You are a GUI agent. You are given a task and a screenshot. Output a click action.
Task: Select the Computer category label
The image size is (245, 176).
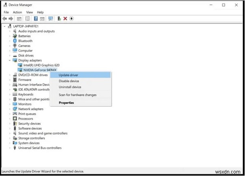pyautogui.click(x=25, y=51)
